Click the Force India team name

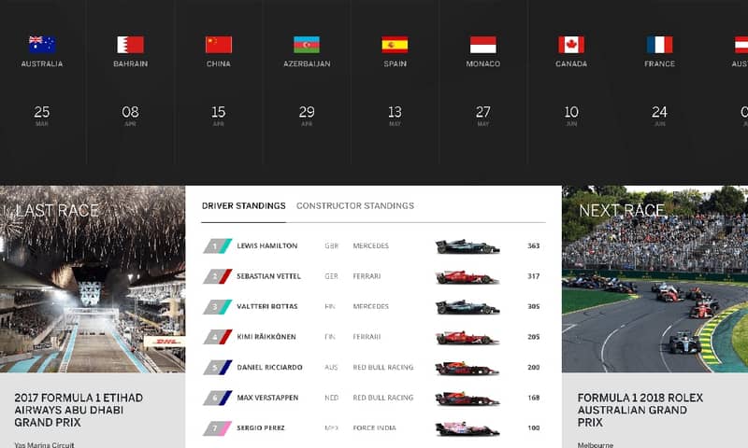(375, 428)
